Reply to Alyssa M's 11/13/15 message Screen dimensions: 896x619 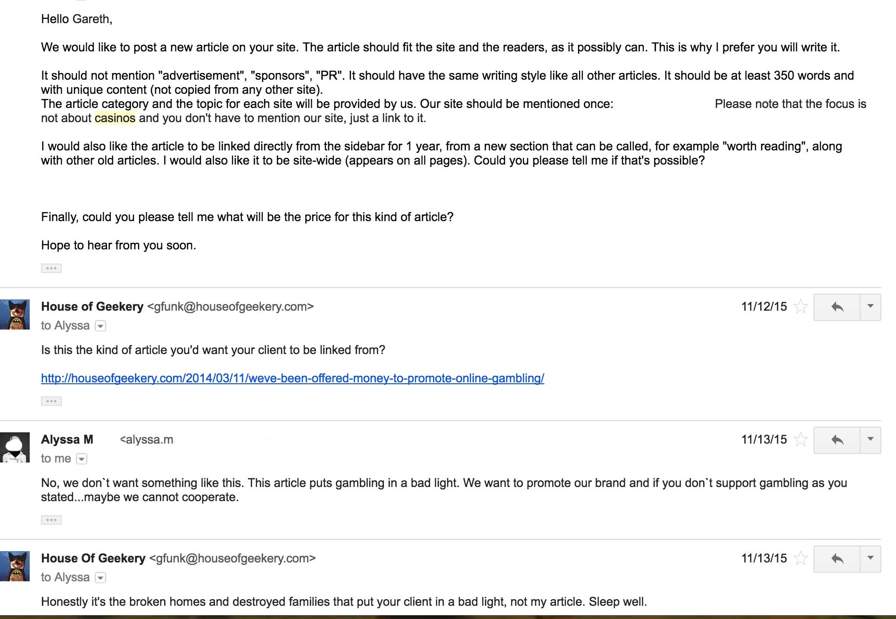[837, 440]
